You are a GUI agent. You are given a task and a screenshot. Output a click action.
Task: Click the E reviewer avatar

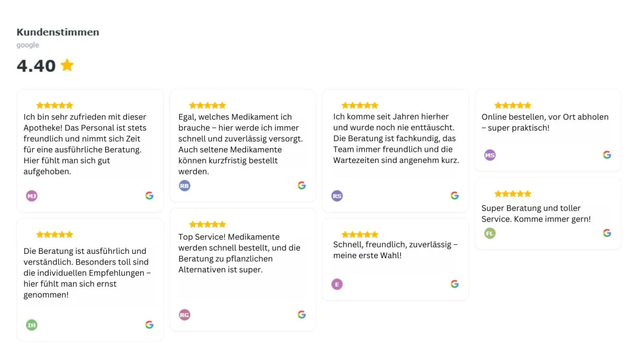tap(337, 284)
